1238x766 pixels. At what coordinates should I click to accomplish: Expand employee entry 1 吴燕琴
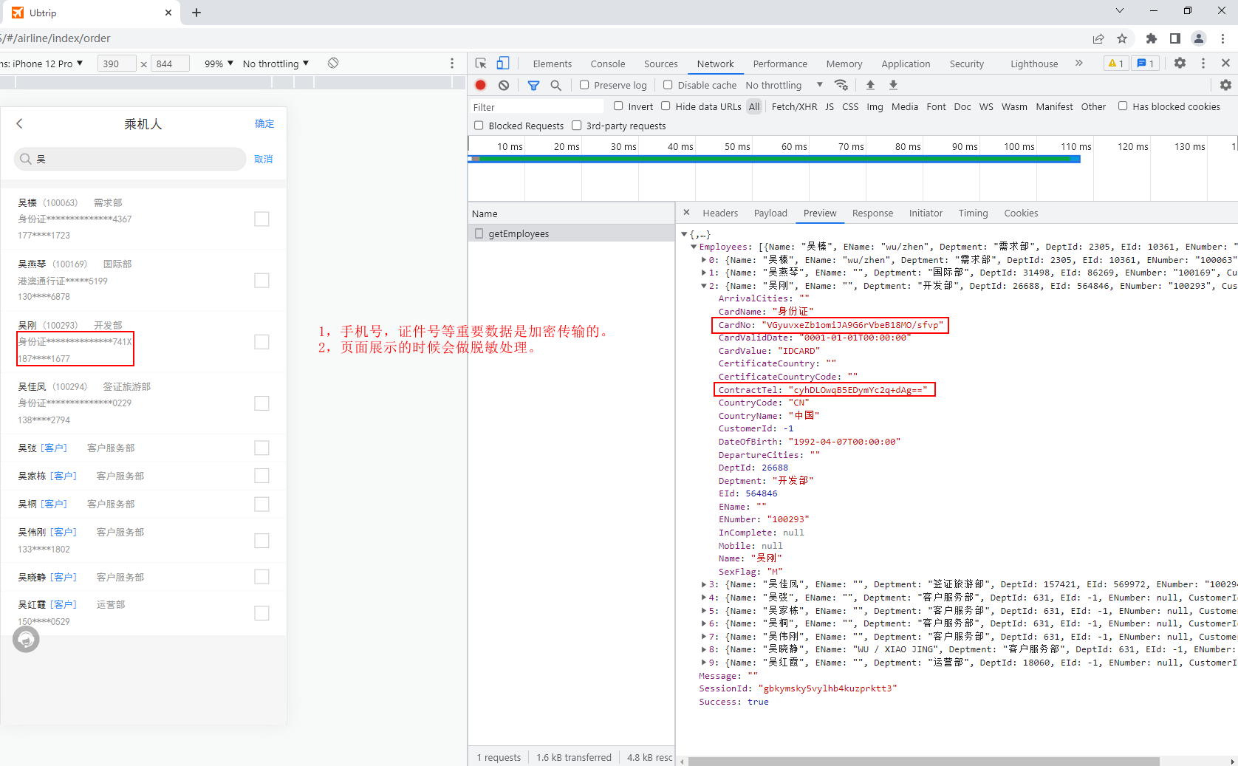pyautogui.click(x=703, y=273)
